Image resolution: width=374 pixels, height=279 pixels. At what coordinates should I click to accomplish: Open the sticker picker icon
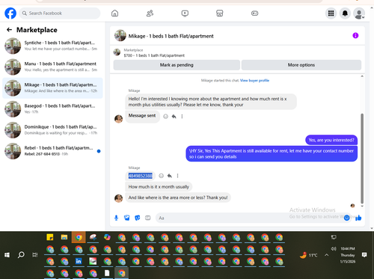138,218
